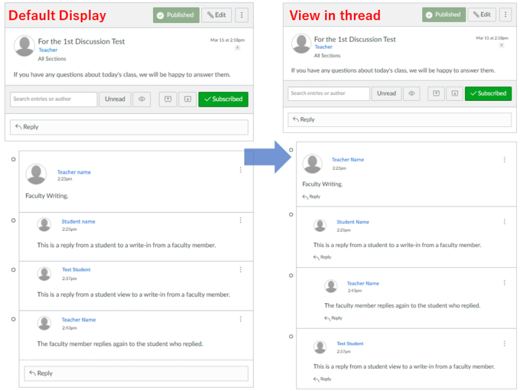This screenshot has height=391, width=520.
Task: Open options menu for Test Student's entry in Default Display
Action: coord(240,270)
